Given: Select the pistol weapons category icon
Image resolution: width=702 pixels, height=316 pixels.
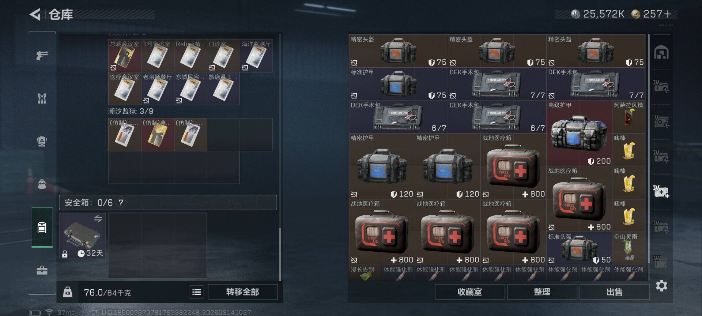Looking at the screenshot, I should tap(42, 56).
